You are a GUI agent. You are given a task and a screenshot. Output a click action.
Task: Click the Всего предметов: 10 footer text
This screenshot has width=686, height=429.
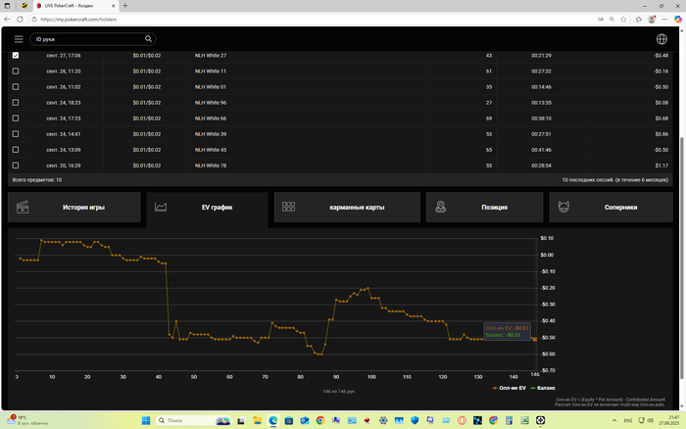[37, 180]
